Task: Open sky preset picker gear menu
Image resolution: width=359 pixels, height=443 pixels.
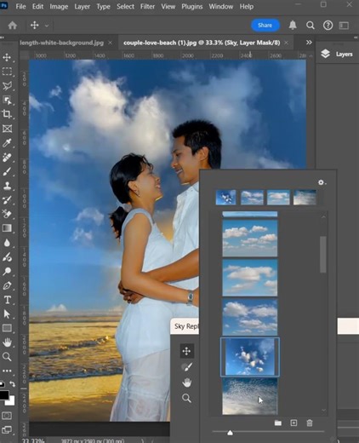Action: point(322,182)
